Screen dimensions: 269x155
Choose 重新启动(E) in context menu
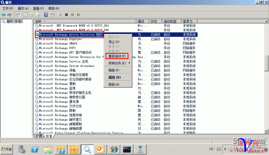(x=117, y=56)
